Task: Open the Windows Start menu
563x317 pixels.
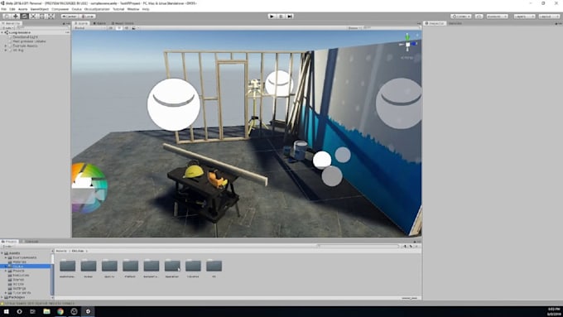Action: [x=6, y=311]
